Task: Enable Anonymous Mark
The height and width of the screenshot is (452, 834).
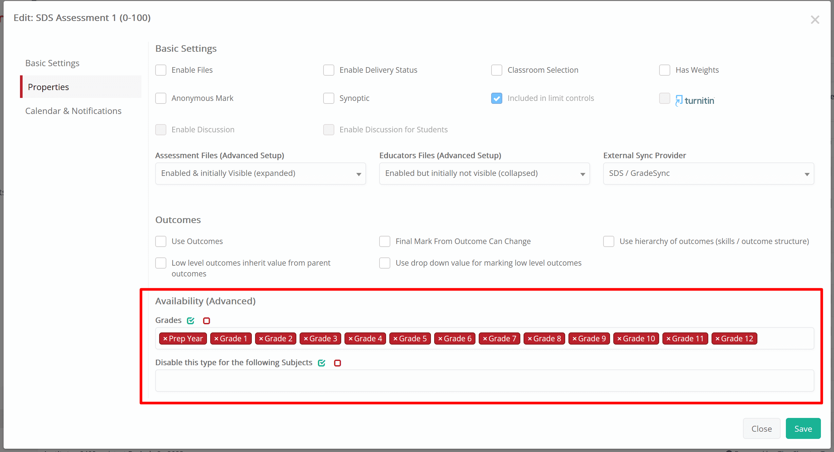Action: pyautogui.click(x=161, y=98)
